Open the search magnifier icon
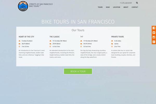Image resolution: width=156 pixels, height=104 pixels. tap(137, 3)
